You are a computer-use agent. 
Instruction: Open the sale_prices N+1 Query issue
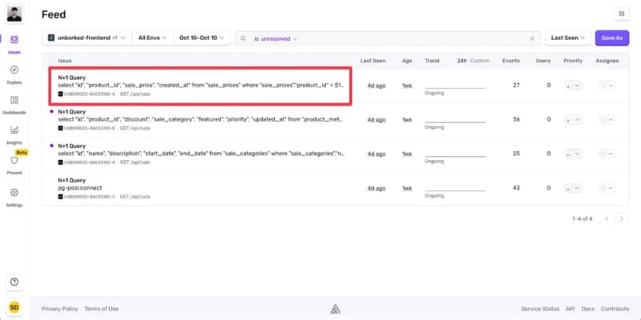(201, 86)
